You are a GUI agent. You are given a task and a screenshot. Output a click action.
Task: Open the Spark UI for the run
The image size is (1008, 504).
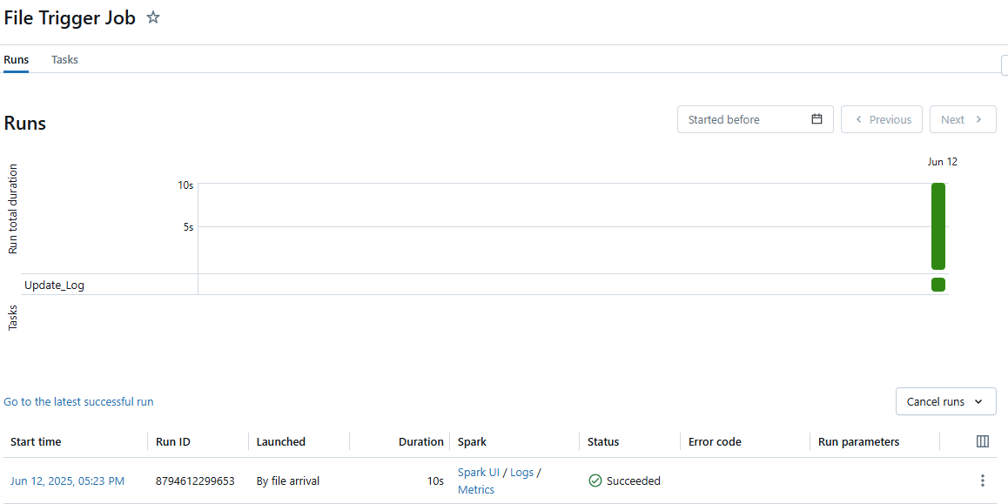coord(478,472)
